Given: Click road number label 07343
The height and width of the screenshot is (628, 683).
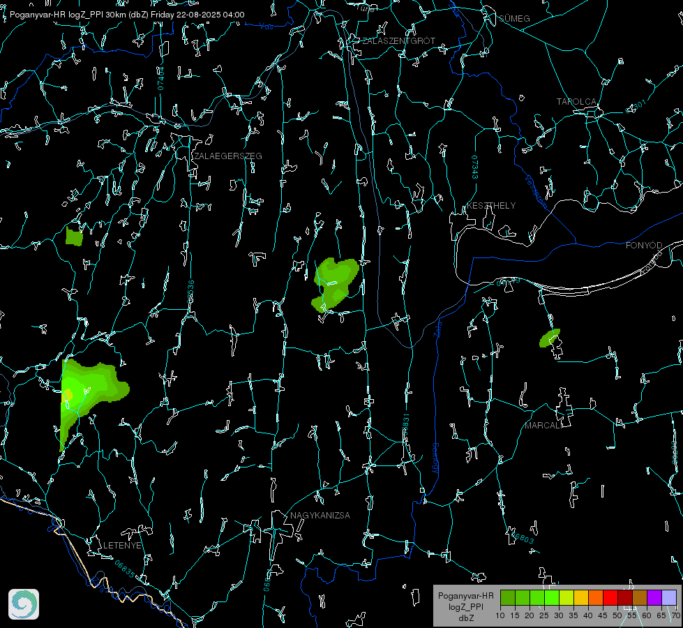Looking at the screenshot, I should point(475,167).
